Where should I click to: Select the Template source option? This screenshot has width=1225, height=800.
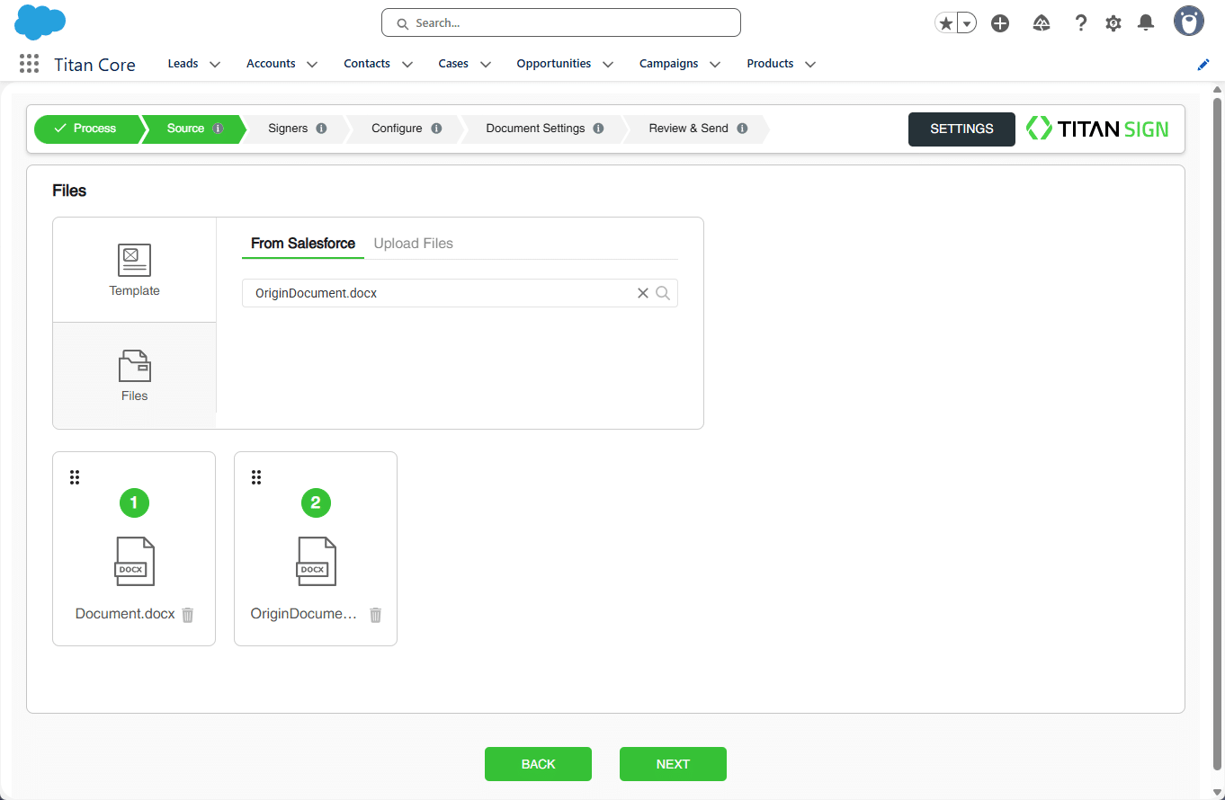134,270
